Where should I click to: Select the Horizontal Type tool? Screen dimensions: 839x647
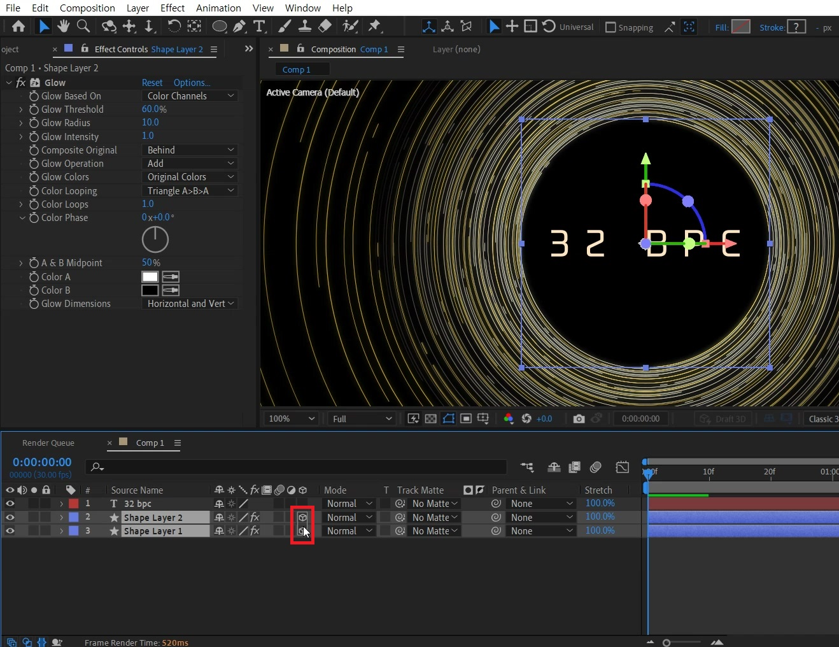(x=259, y=26)
